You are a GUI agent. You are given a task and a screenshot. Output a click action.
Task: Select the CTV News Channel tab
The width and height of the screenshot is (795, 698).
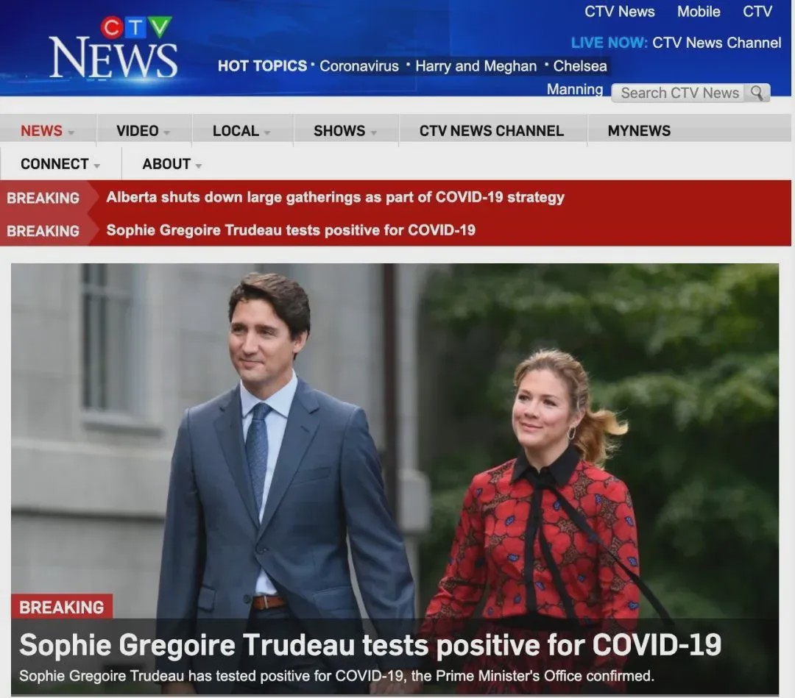point(492,131)
